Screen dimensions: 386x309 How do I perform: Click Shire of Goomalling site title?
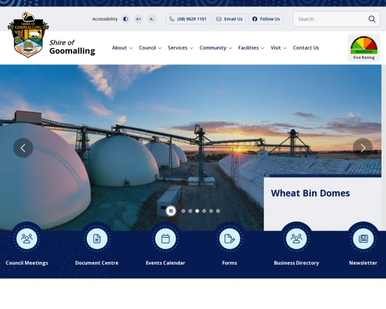tap(72, 47)
